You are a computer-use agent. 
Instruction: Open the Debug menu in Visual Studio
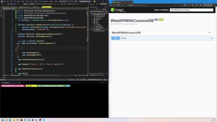[x=27, y=1]
